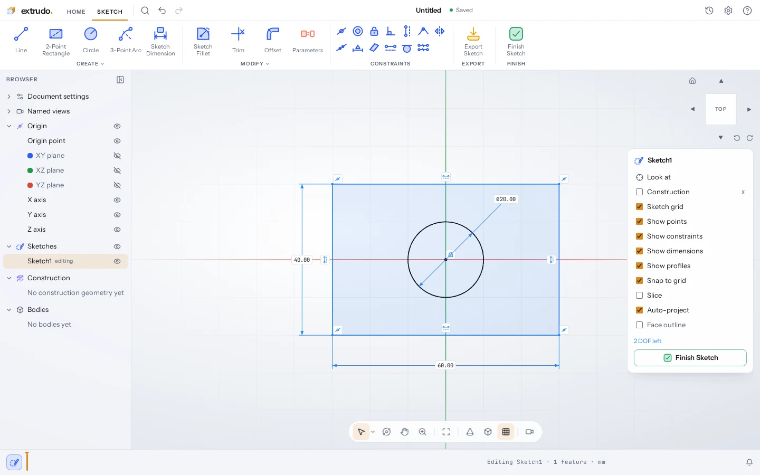This screenshot has height=475, width=760.
Task: Use the Offset tool
Action: click(273, 41)
